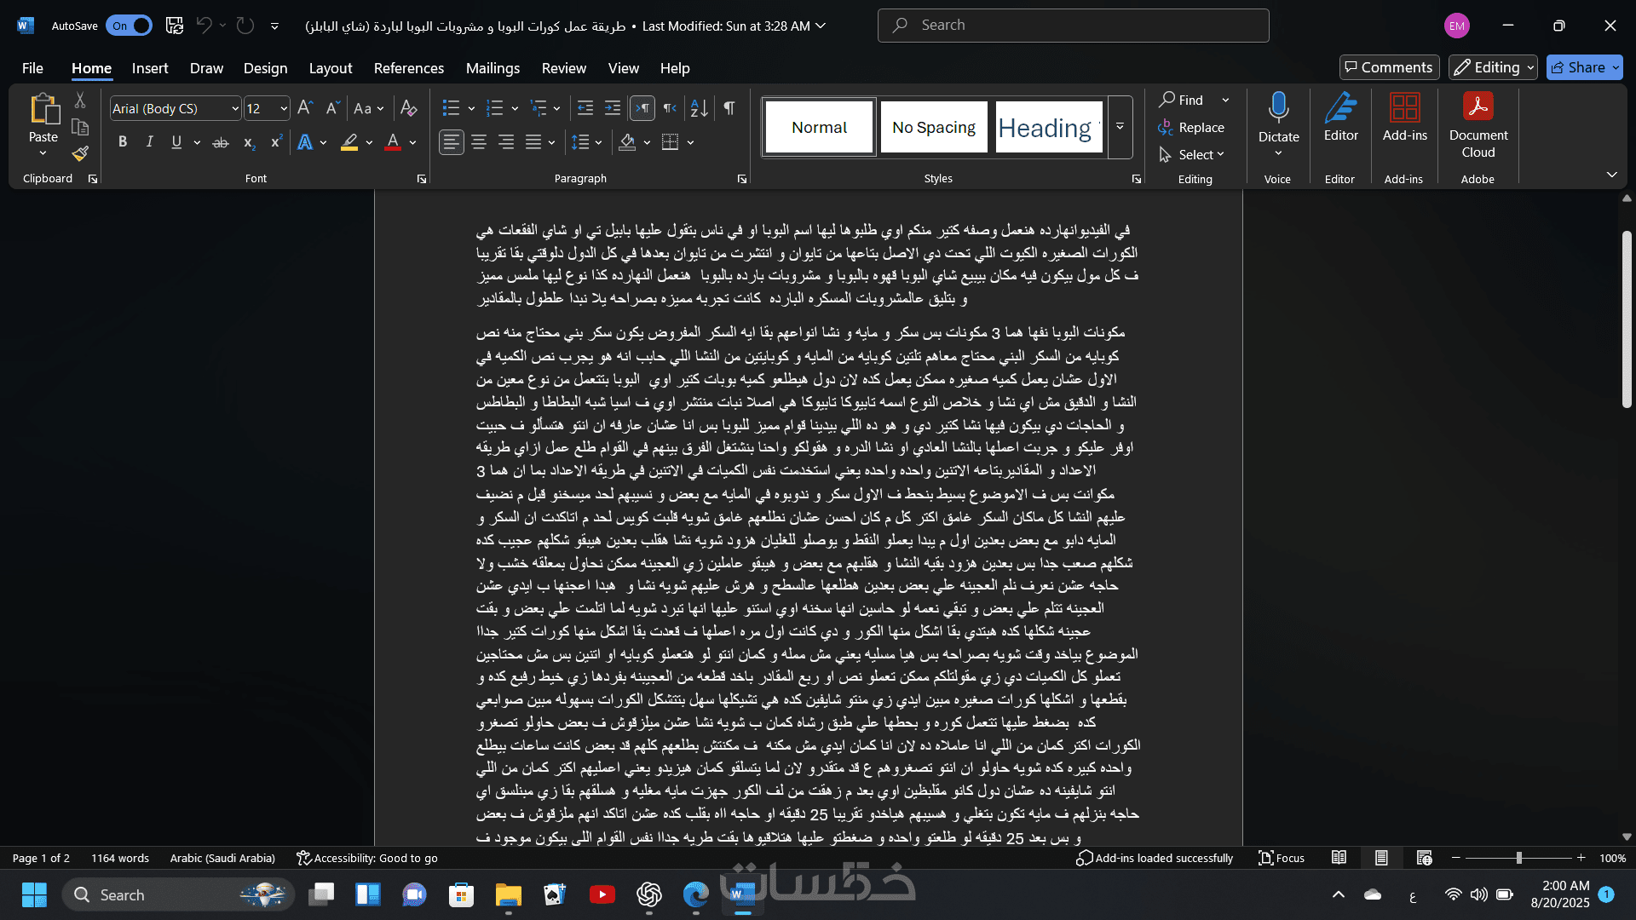Click the Format Painter icon
Image resolution: width=1636 pixels, height=920 pixels.
80,154
